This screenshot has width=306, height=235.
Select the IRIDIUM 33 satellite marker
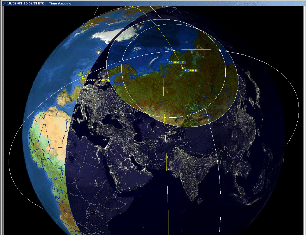(x=183, y=68)
